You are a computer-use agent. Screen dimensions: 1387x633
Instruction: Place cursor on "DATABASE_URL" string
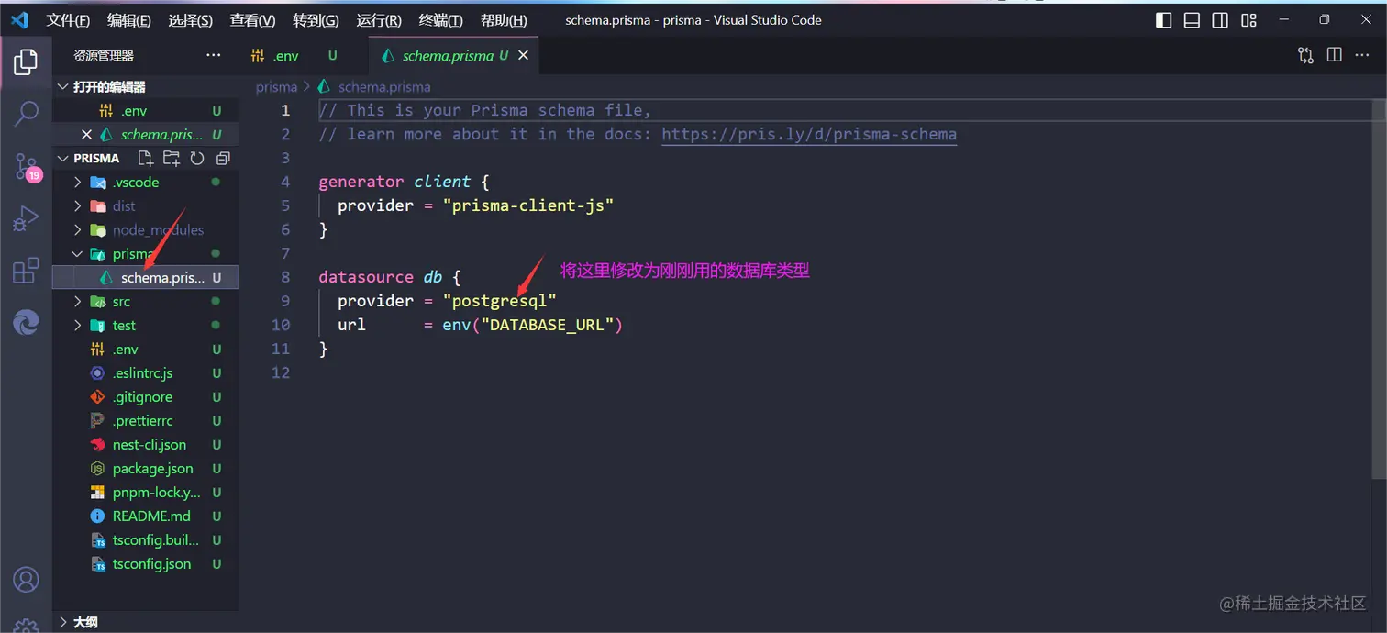point(547,325)
